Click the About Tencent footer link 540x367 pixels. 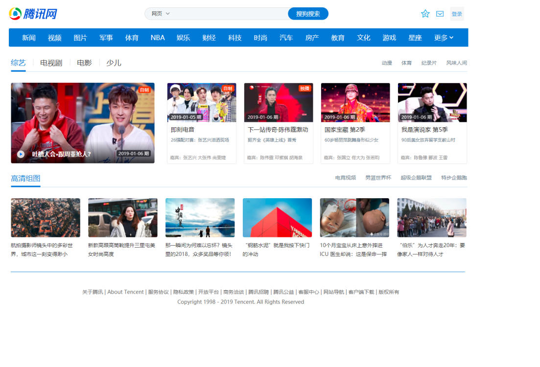coord(125,292)
